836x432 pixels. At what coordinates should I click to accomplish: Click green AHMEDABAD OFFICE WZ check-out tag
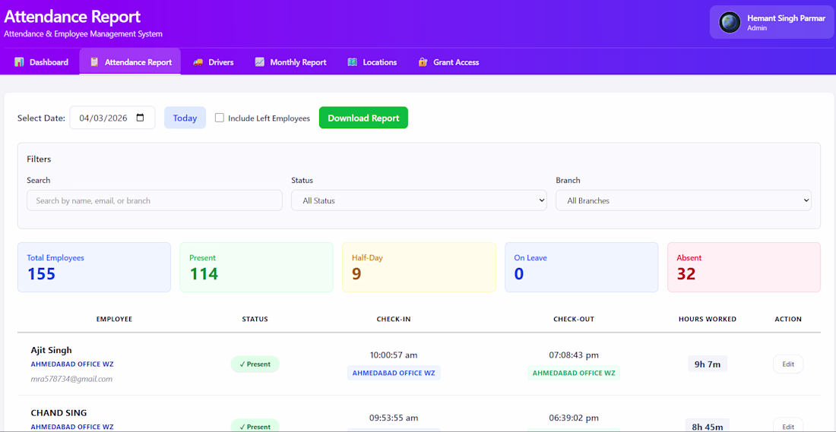(x=574, y=373)
